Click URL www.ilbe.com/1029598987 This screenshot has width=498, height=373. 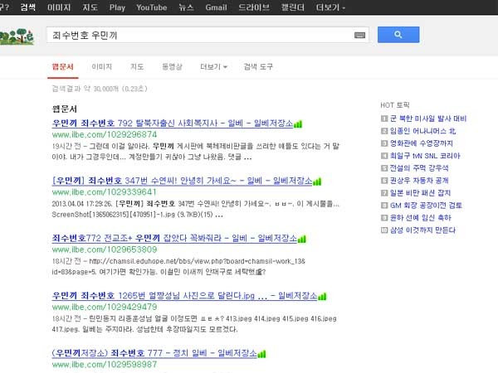click(x=105, y=364)
